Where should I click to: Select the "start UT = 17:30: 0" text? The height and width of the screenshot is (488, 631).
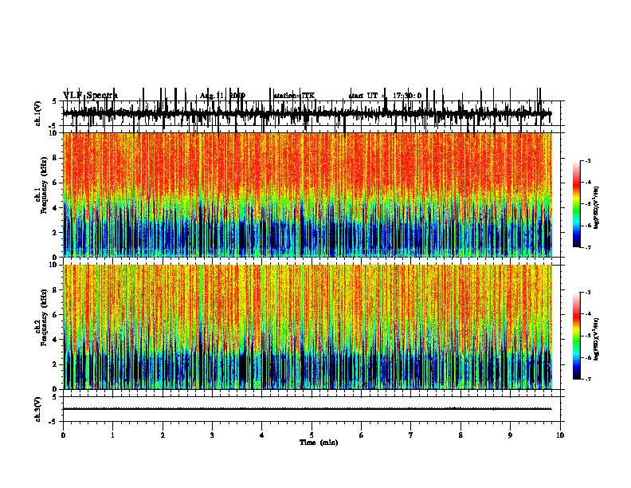385,96
